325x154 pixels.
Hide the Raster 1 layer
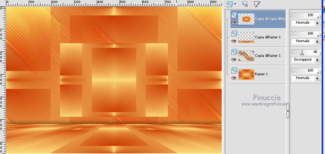(x=234, y=78)
